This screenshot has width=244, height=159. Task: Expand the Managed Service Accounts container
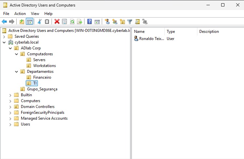click(x=10, y=119)
